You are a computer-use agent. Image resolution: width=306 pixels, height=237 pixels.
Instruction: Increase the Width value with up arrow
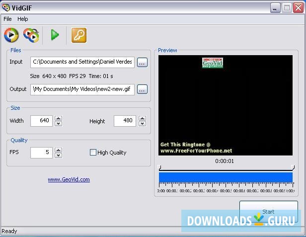pyautogui.click(x=58, y=118)
